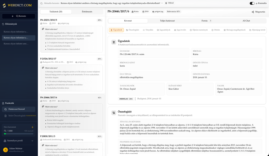
Task: Switch to the Értelmezés tab
Action: point(87,11)
